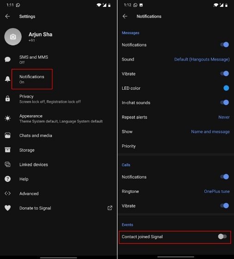Tap the Contact joined Signal label

click(x=142, y=237)
